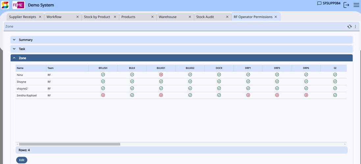Open the hamburger main menu
361x164 pixels.
point(356,5)
